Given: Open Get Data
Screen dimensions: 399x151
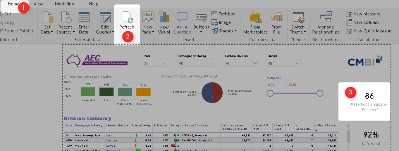Looking at the screenshot, I should (x=47, y=23).
